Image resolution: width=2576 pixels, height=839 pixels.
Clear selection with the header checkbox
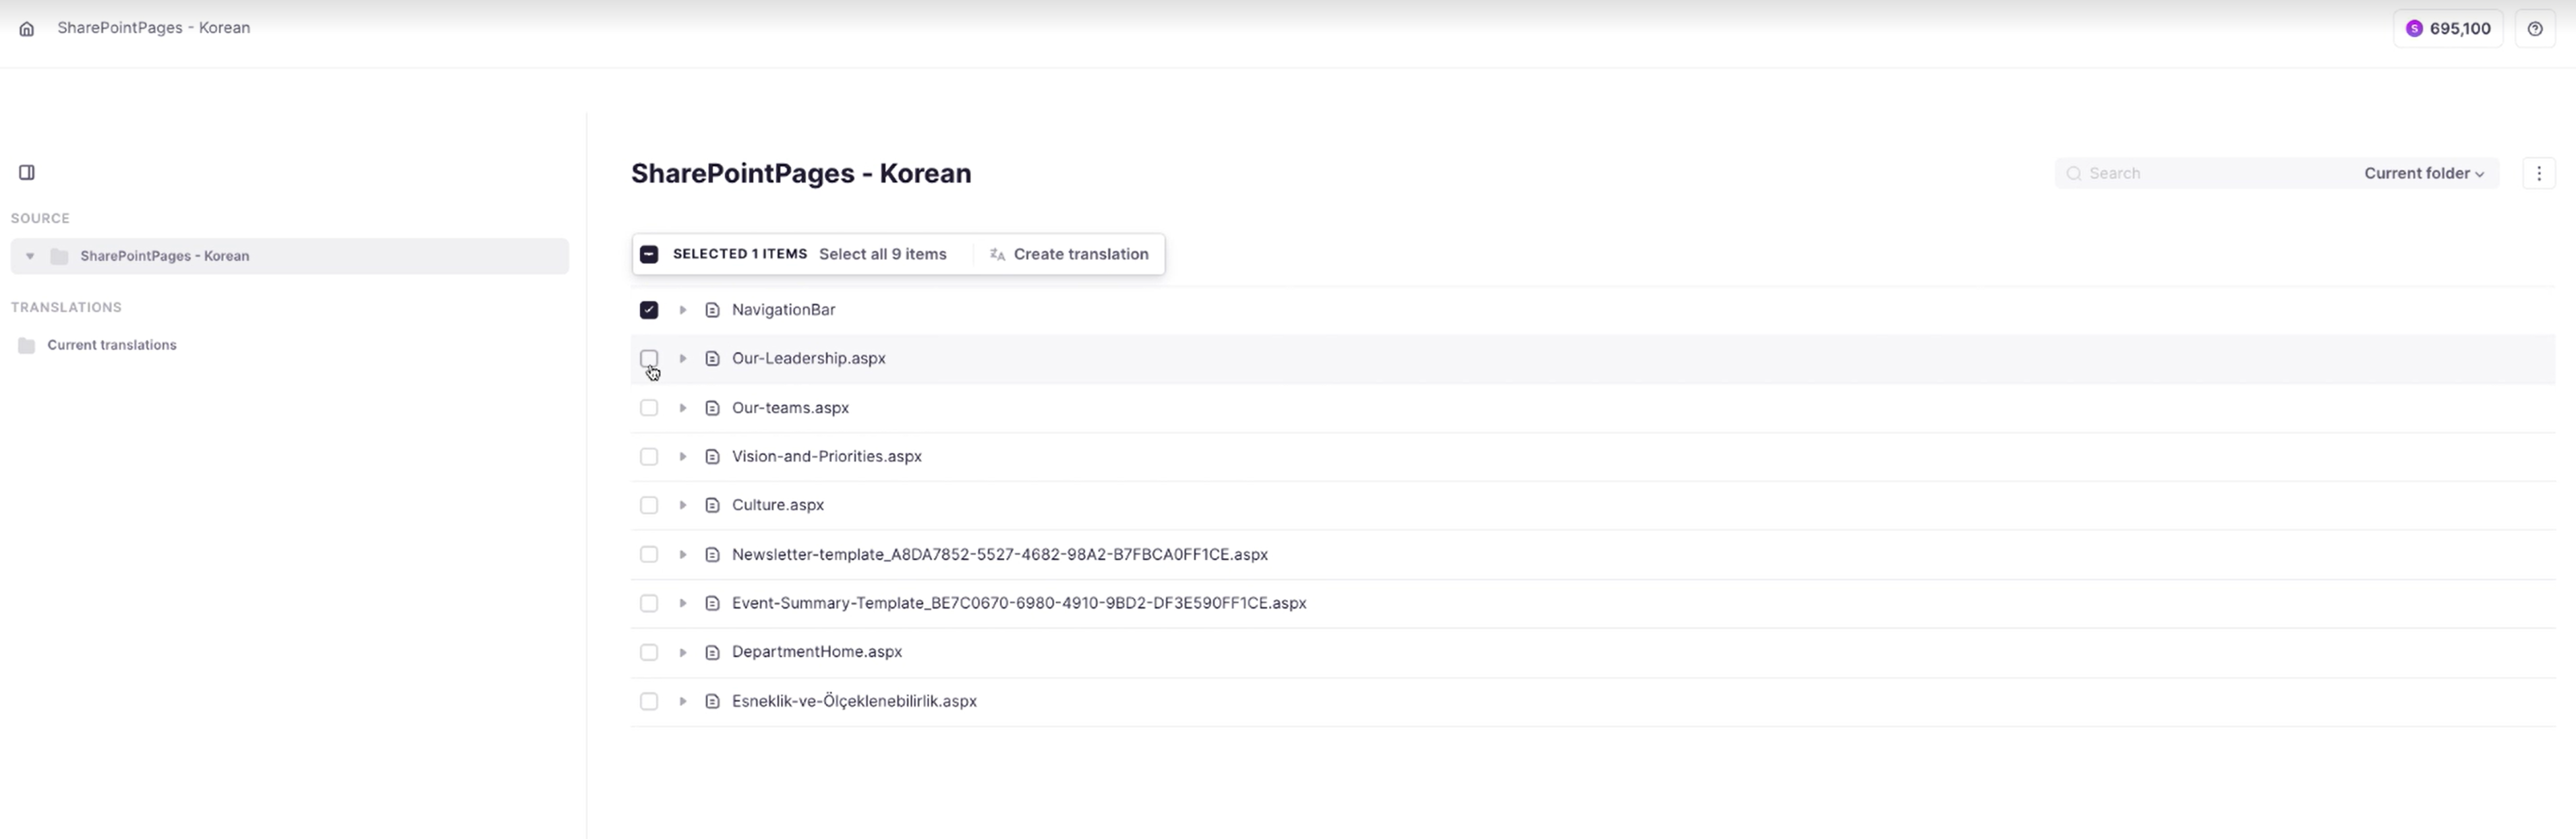coord(649,255)
